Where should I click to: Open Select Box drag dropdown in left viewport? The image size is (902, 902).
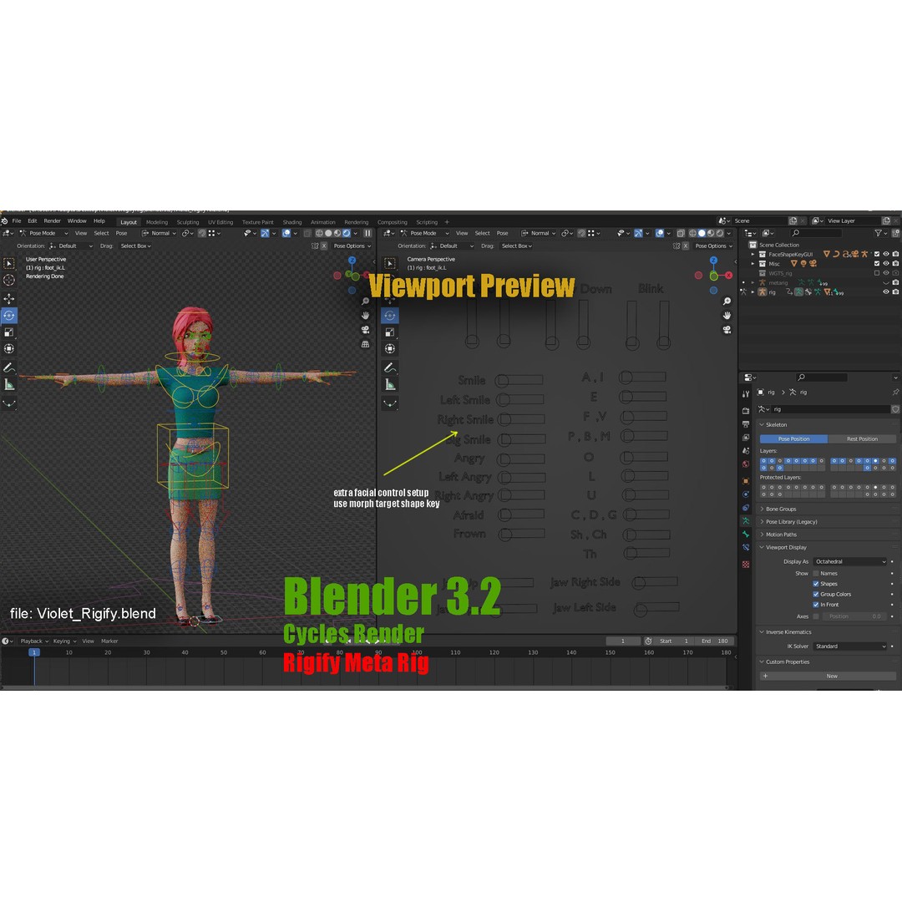[136, 246]
